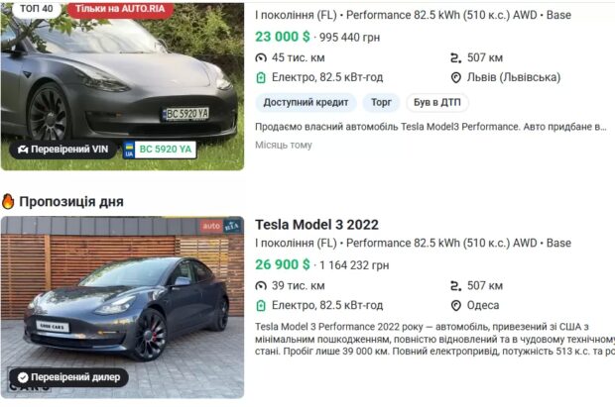Click the range icon beside 507 км, first listing
Viewport: 615px width, 407px height.
coord(455,58)
